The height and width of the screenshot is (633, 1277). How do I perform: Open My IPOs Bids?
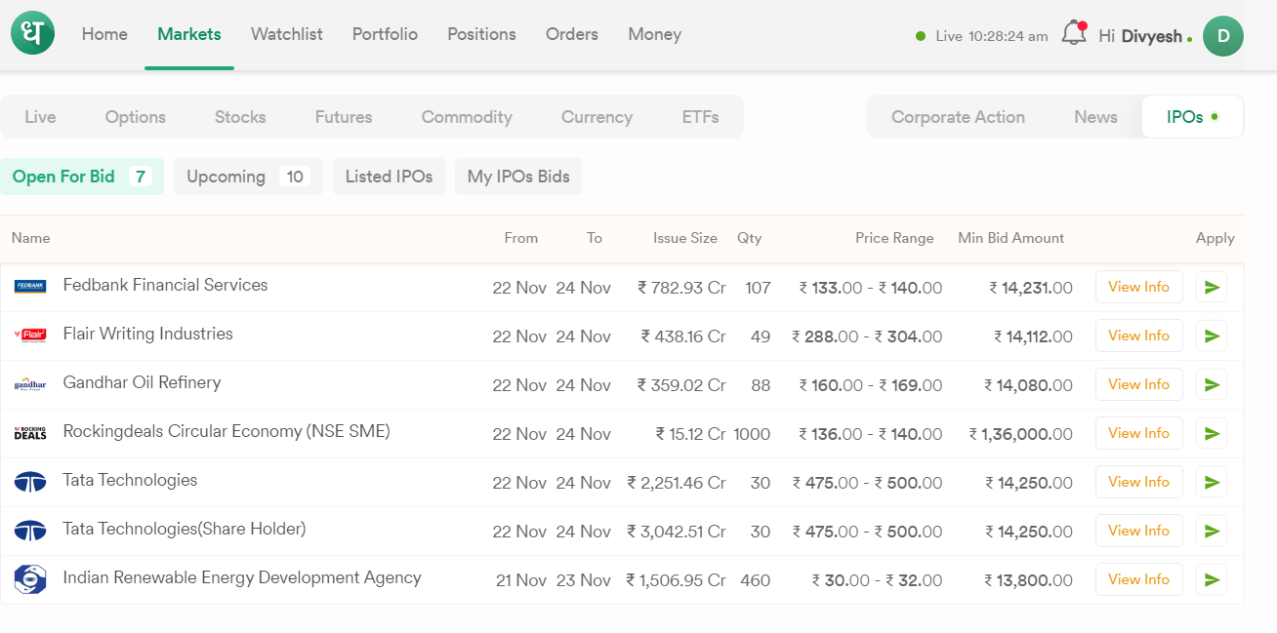click(518, 177)
